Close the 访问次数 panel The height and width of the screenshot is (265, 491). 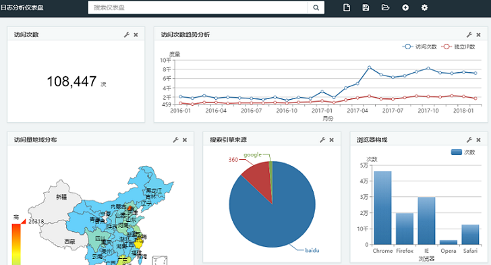[x=136, y=35]
